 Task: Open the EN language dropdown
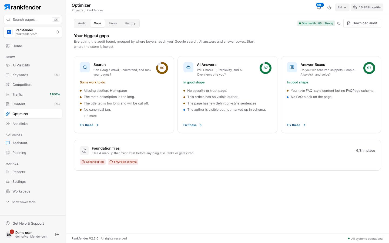tap(342, 7)
